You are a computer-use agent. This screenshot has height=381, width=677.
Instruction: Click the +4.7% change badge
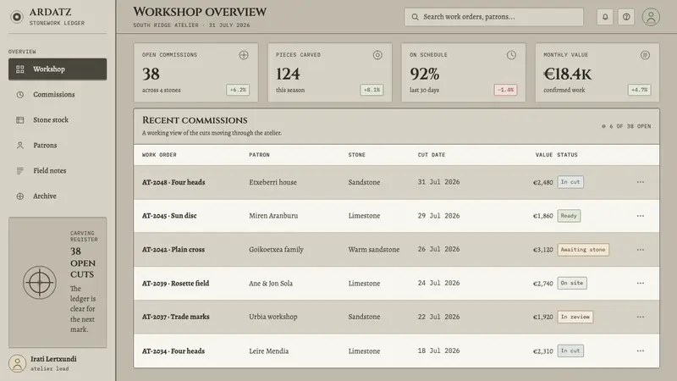tap(640, 90)
